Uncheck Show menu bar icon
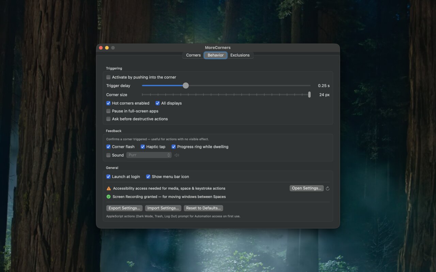Viewport: 436px width, 272px height. click(148, 177)
